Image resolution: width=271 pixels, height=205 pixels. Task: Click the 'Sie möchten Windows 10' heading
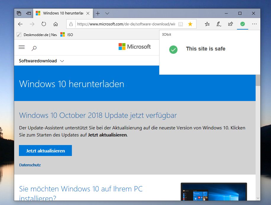point(81,193)
